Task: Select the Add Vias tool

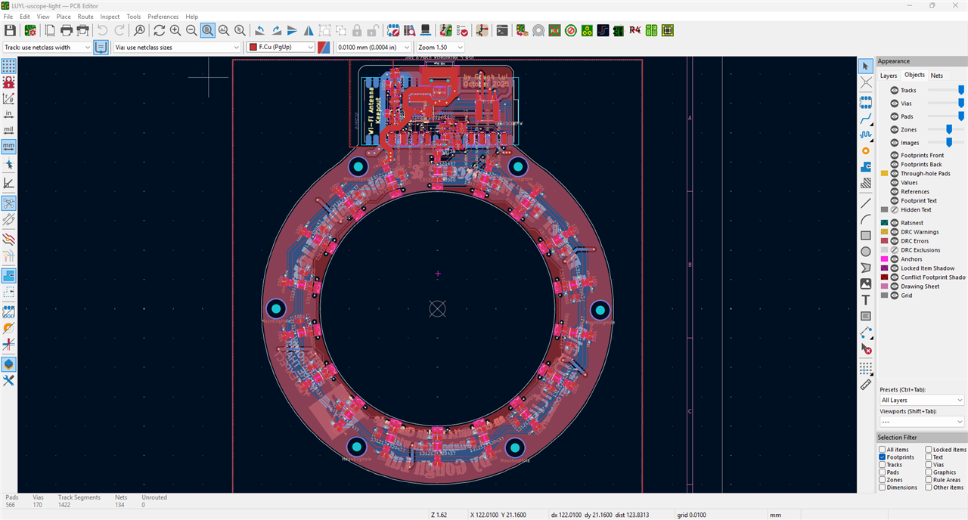Action: click(866, 150)
